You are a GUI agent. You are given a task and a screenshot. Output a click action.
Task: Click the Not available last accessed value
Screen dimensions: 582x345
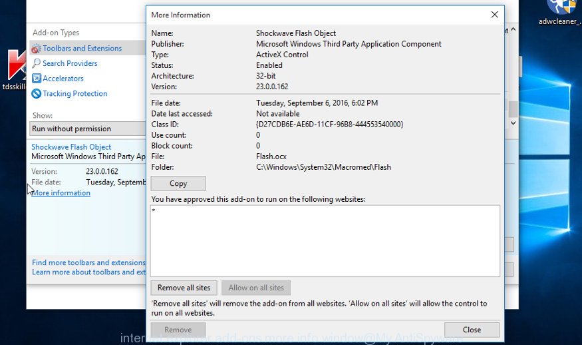click(x=277, y=114)
